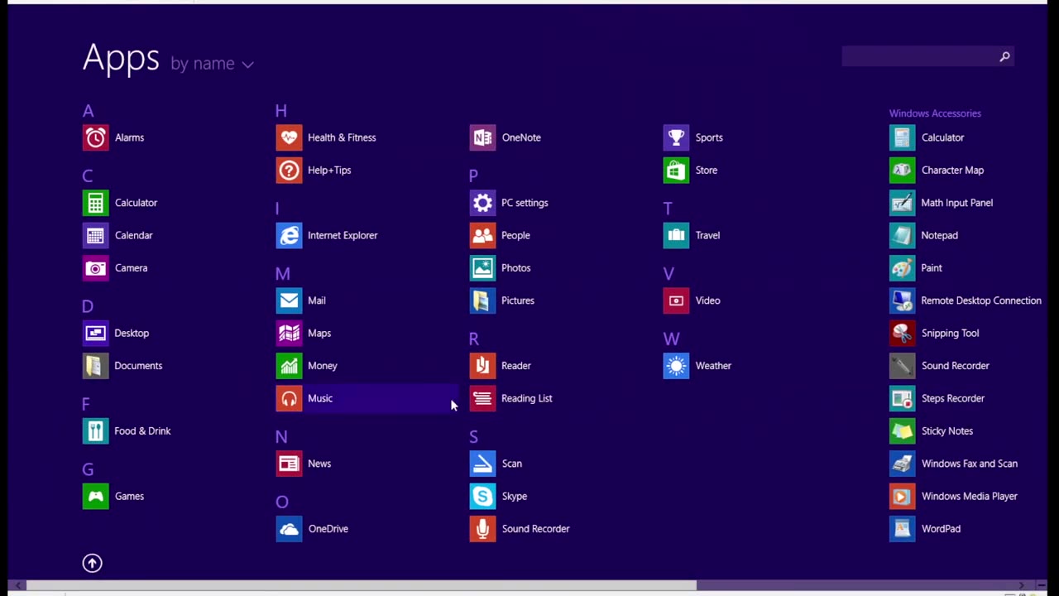The height and width of the screenshot is (596, 1059).
Task: Click the letter M group header
Action: pos(283,274)
